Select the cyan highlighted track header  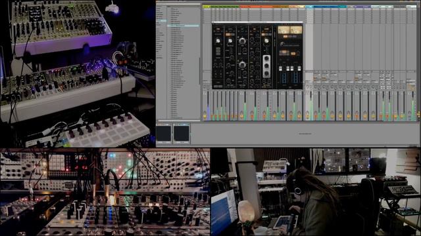pos(309,7)
